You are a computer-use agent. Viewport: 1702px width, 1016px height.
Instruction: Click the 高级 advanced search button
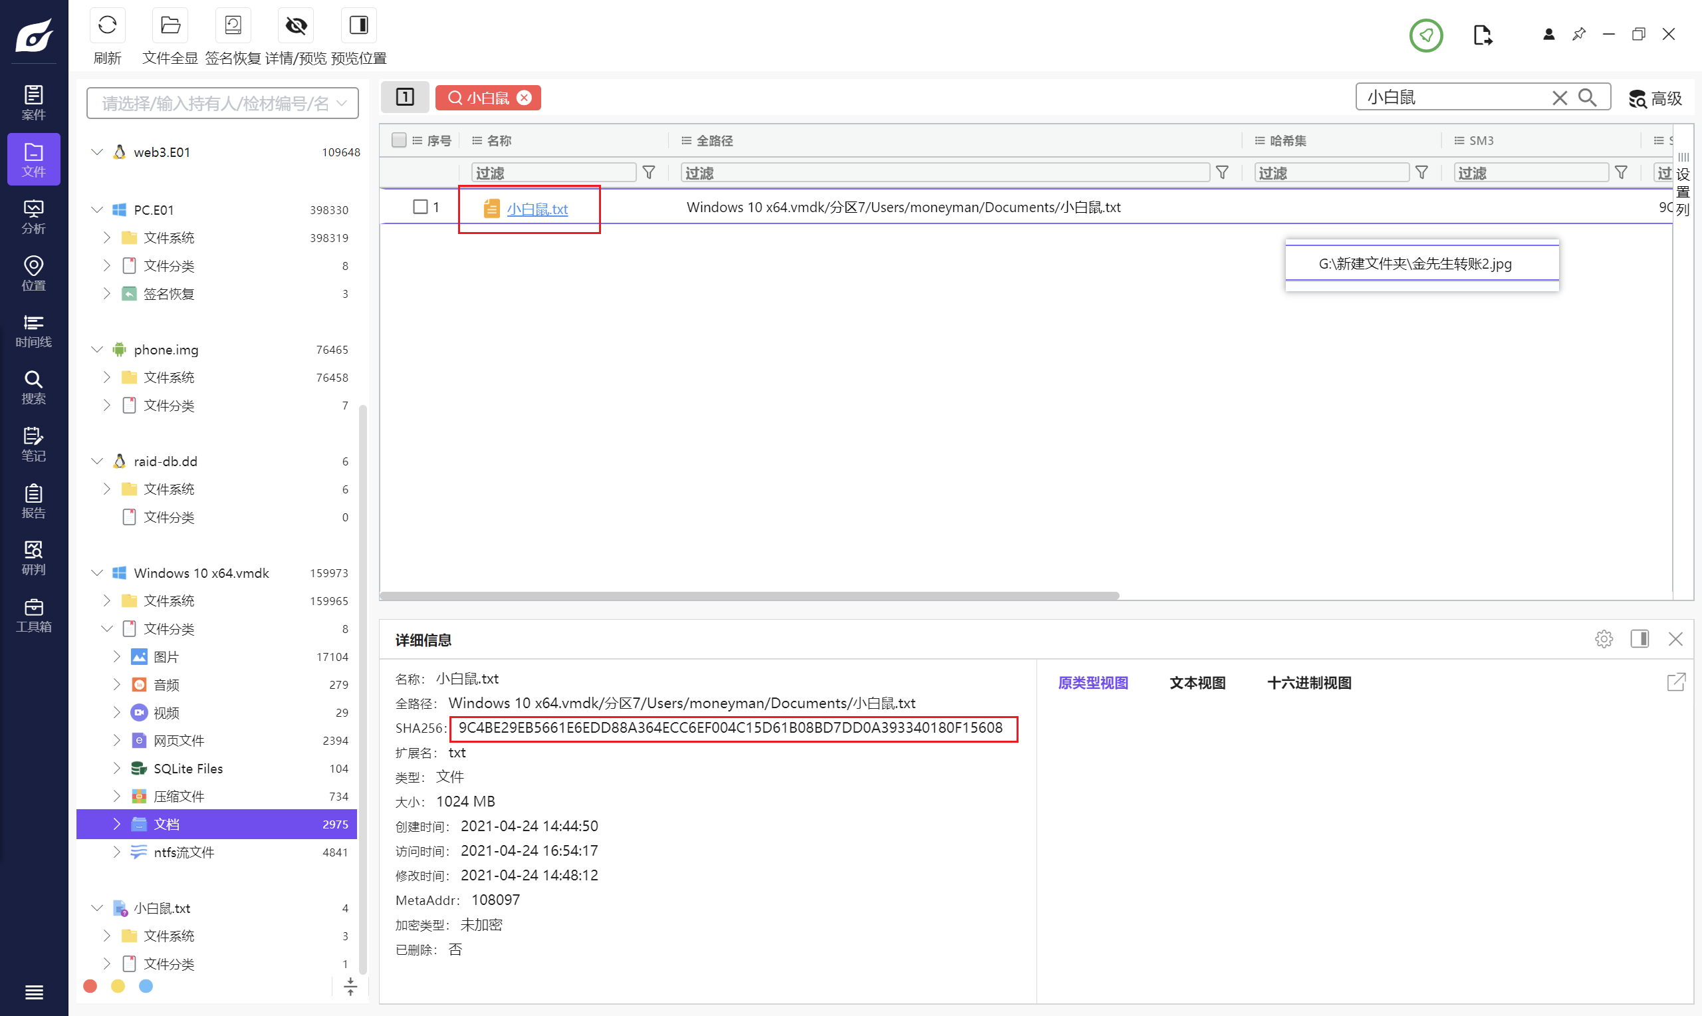[x=1655, y=98]
